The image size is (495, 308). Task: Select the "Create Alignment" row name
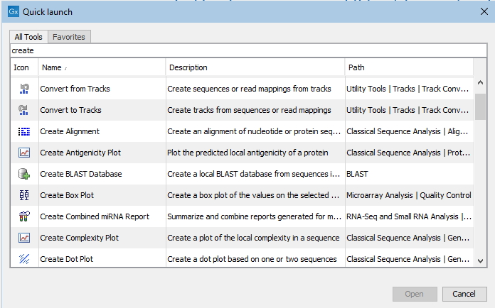[70, 131]
